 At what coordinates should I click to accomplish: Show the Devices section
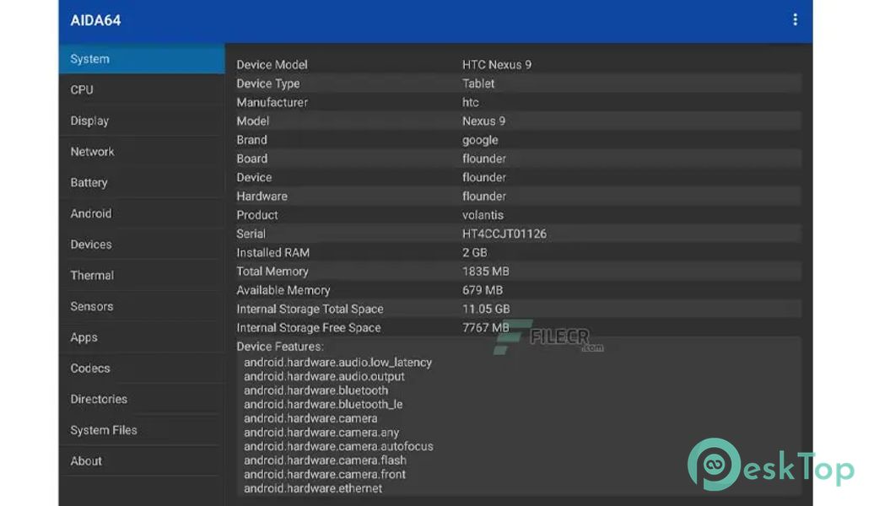[142, 244]
